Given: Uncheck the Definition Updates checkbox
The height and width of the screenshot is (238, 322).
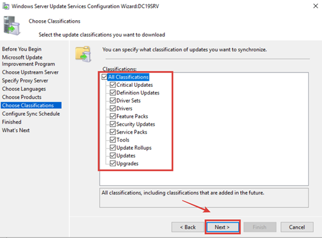Looking at the screenshot, I should (x=113, y=93).
